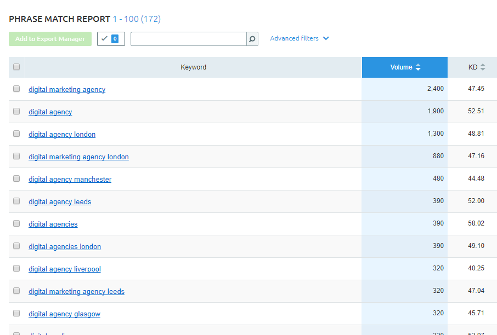The width and height of the screenshot is (497, 335).
Task: Toggle the select-all header checkbox
Action: [16, 67]
